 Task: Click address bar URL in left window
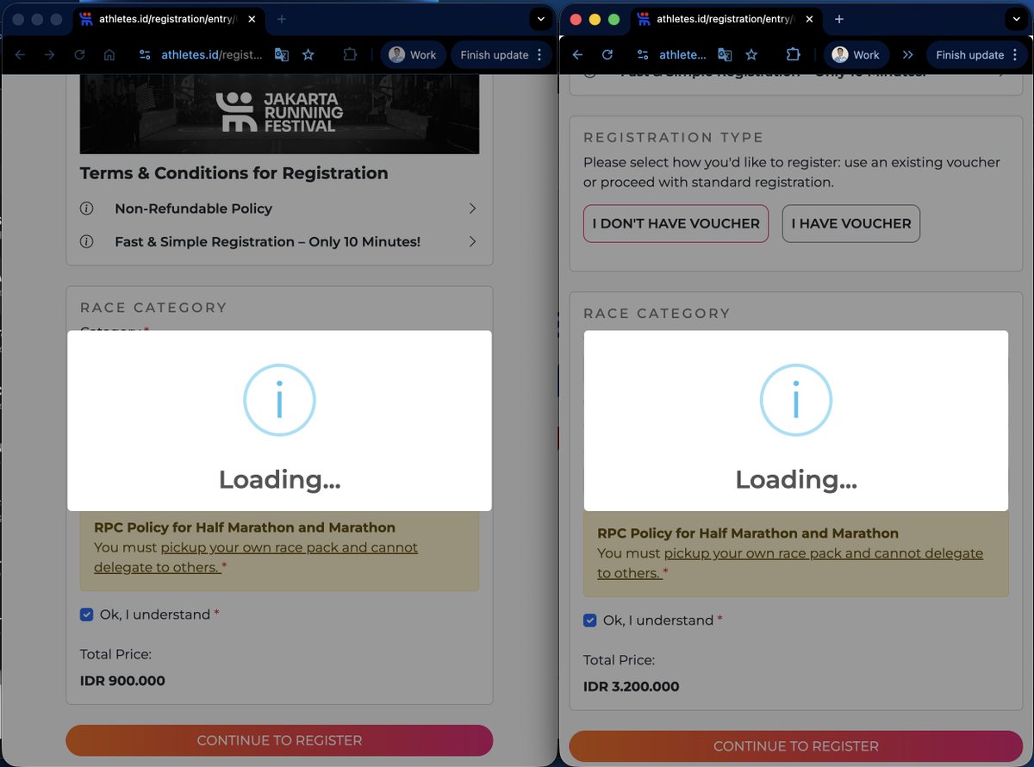click(x=212, y=54)
